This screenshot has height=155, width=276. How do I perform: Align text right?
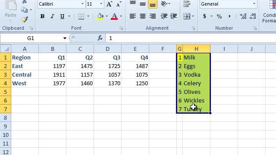pos(153,16)
